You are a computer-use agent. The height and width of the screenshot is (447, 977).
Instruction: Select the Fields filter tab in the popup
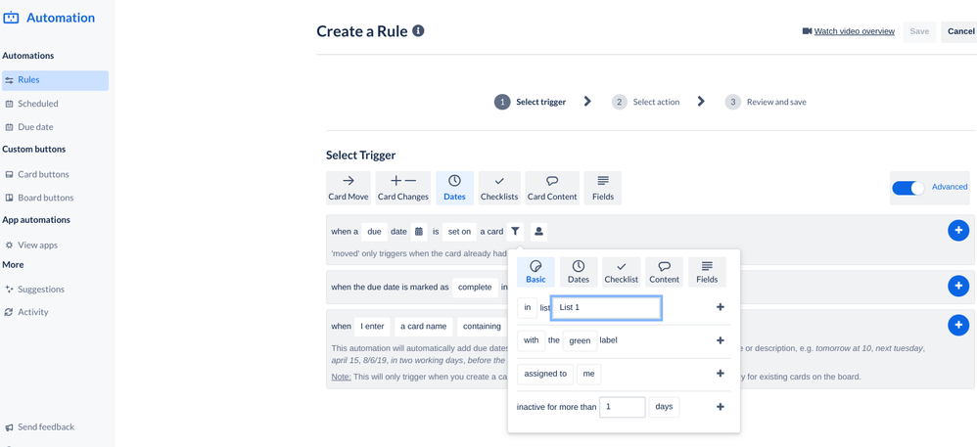pyautogui.click(x=707, y=272)
